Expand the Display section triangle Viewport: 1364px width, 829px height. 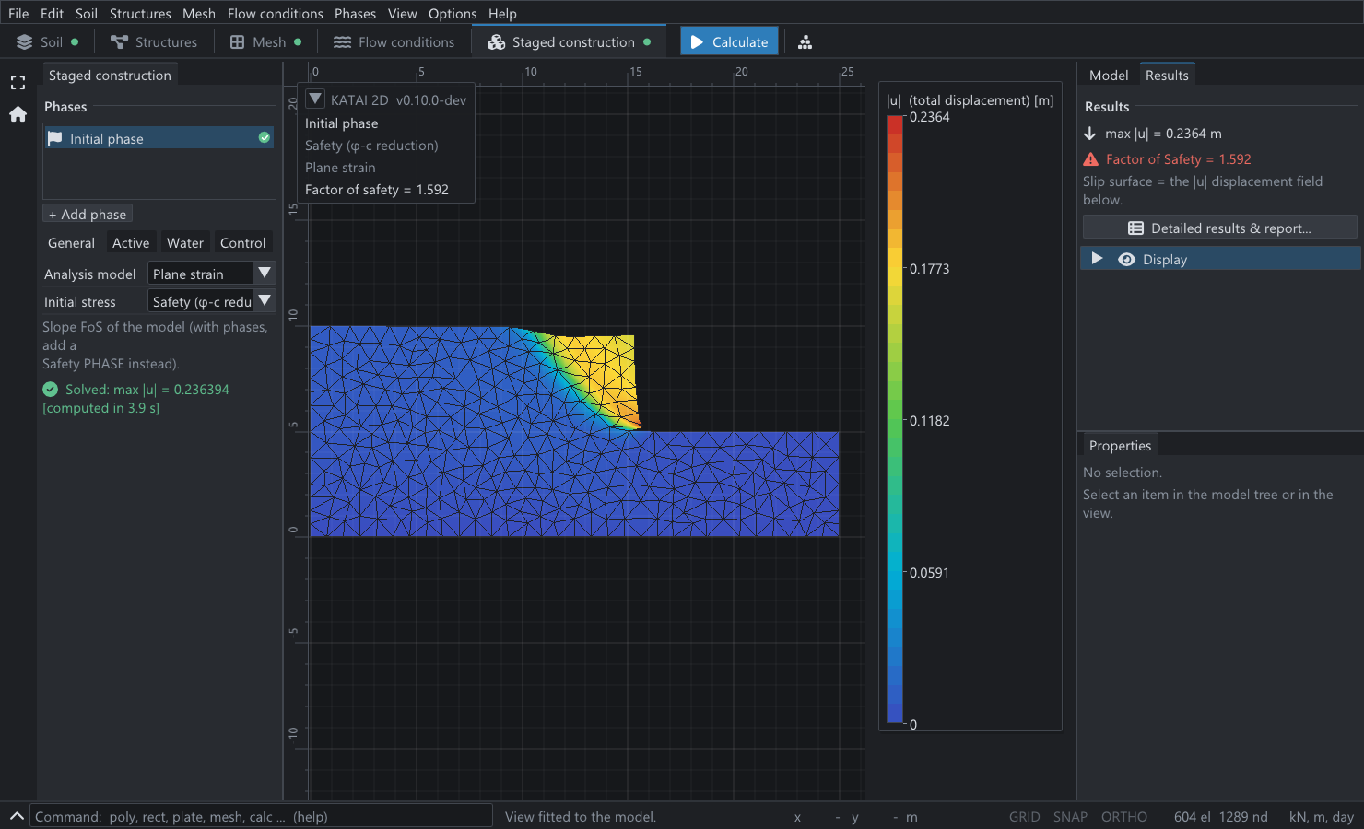(1097, 259)
